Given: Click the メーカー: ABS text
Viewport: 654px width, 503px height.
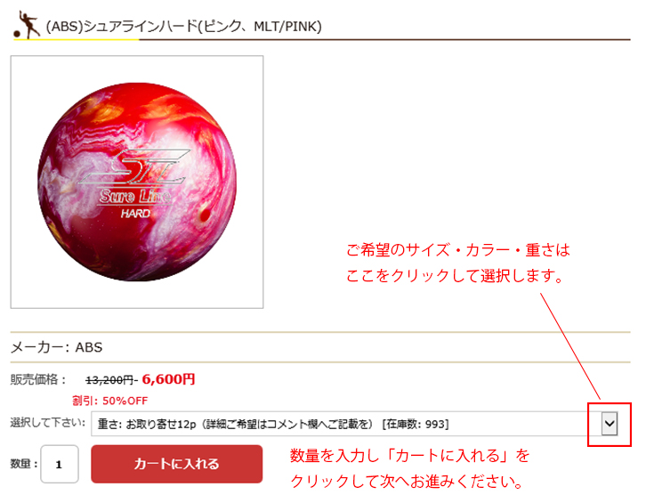Looking at the screenshot, I should (56, 347).
